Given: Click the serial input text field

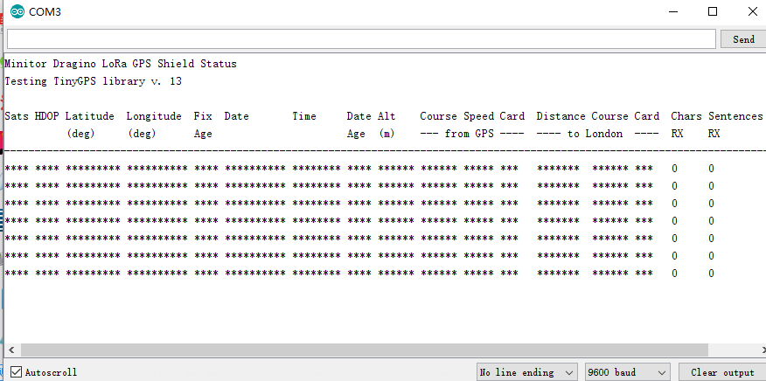Looking at the screenshot, I should tap(361, 39).
